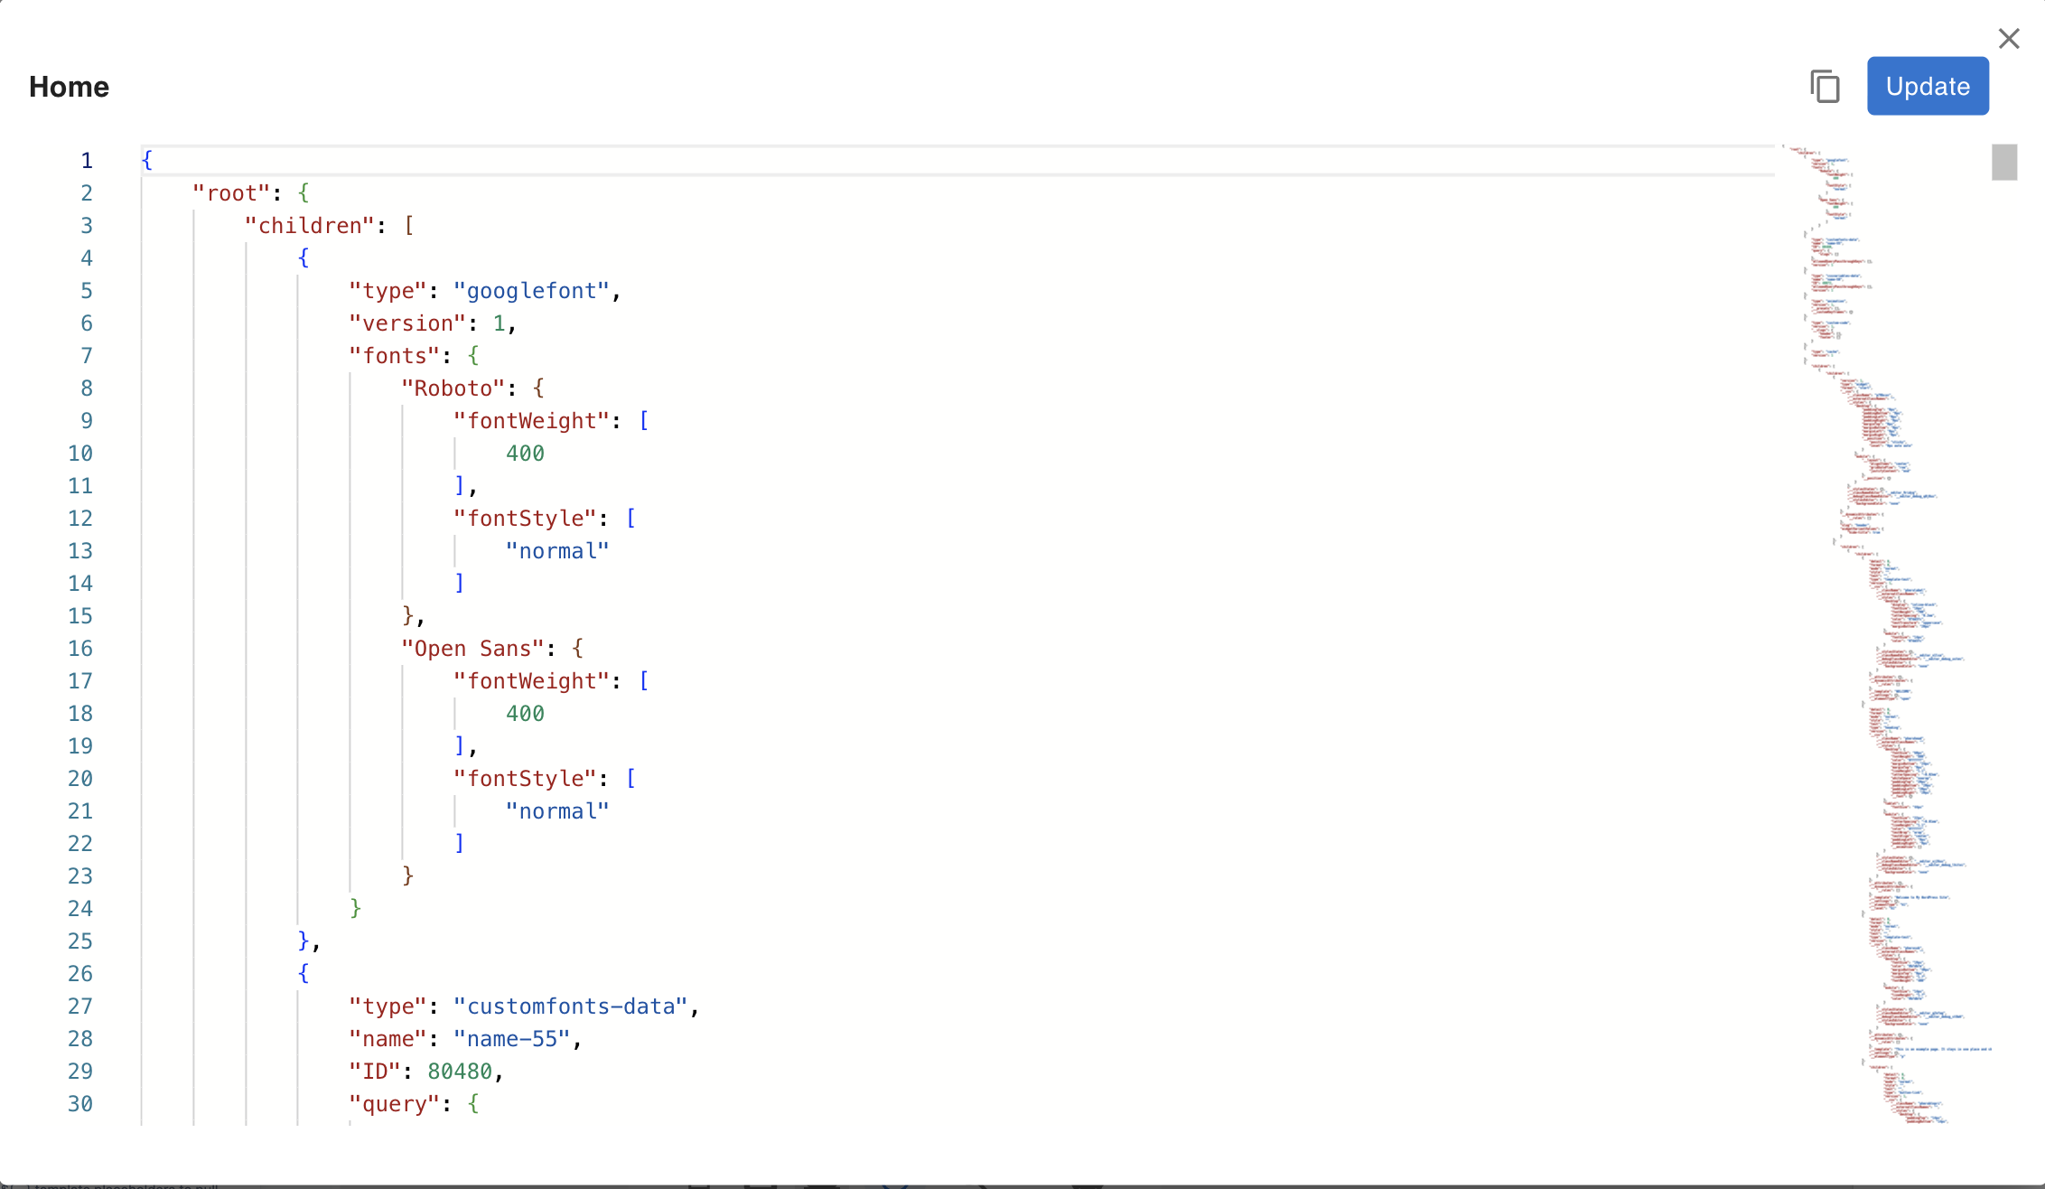Click the copy JSON icon
The height and width of the screenshot is (1189, 2045).
point(1825,87)
